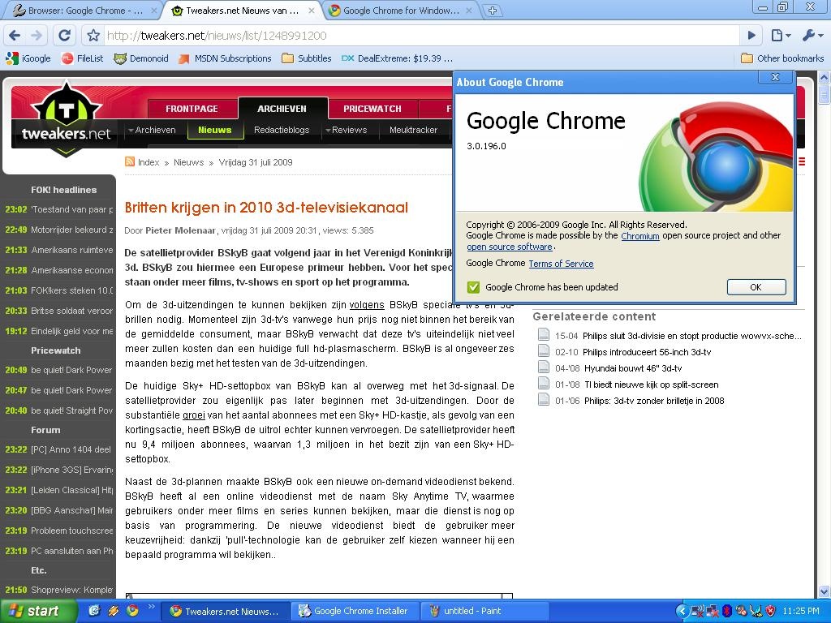The image size is (831, 623).
Task: Bookmark this page with the star icon
Action: pyautogui.click(x=93, y=36)
